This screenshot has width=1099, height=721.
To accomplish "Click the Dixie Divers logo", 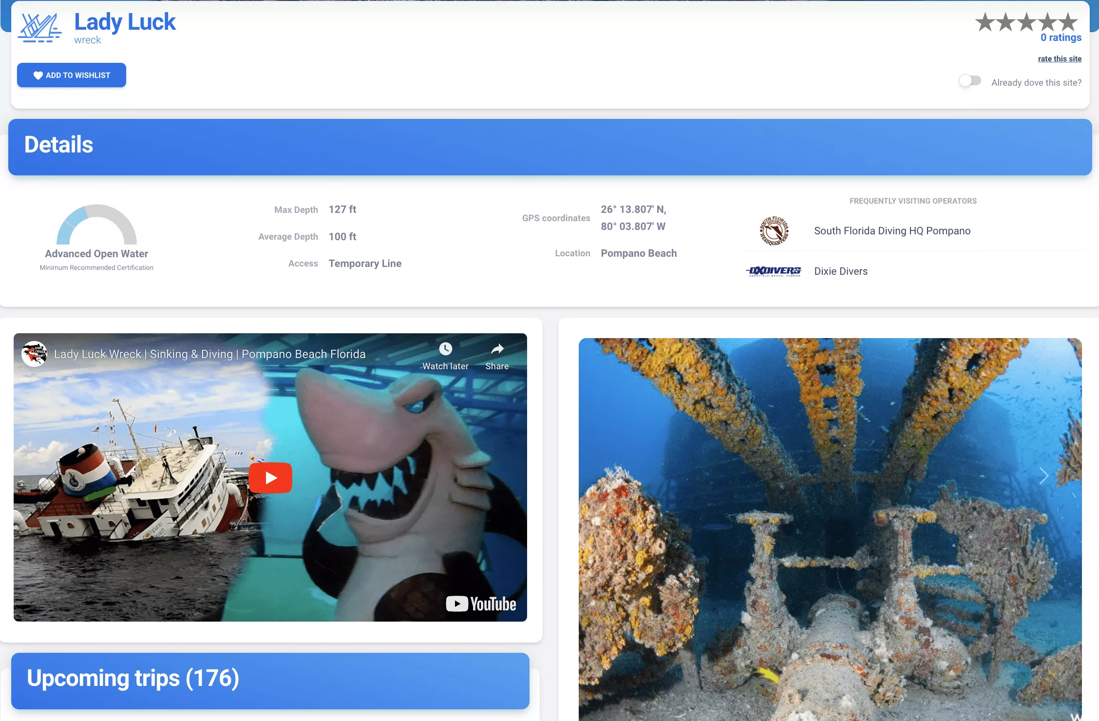I will coord(774,271).
